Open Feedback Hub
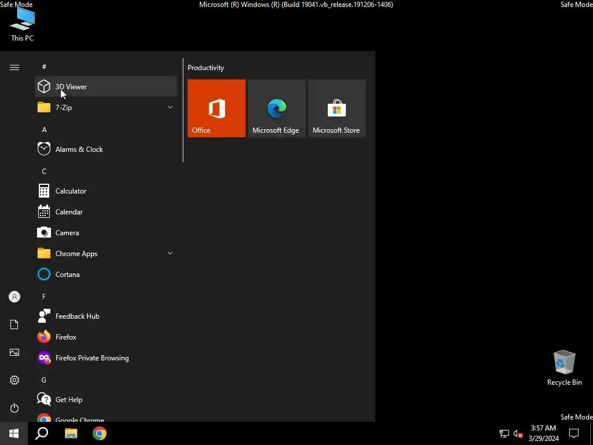Image resolution: width=593 pixels, height=445 pixels. point(106,316)
